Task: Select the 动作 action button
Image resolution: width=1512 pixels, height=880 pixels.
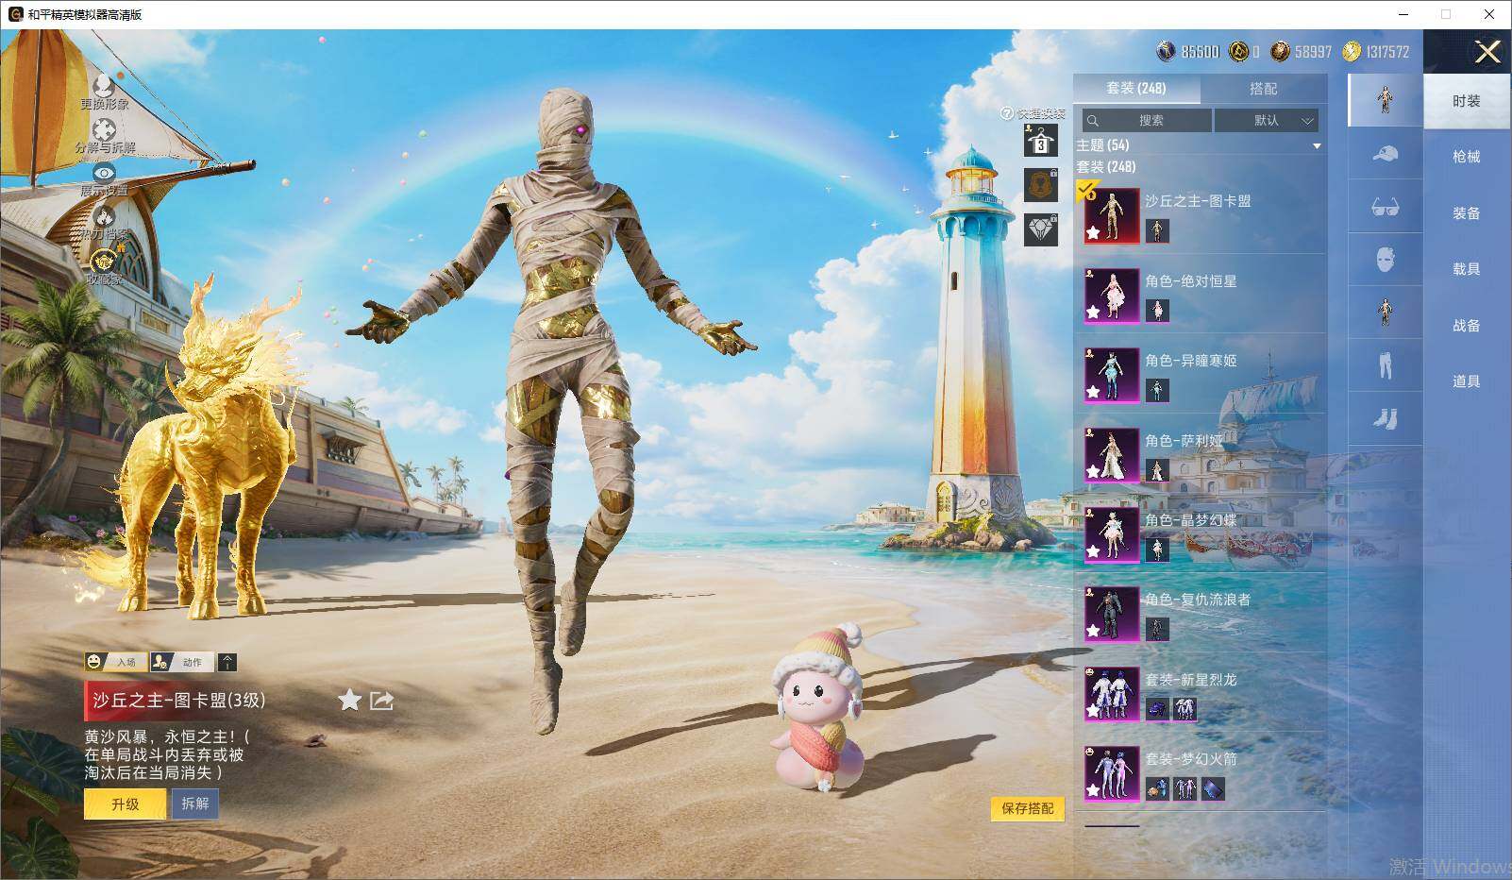Action: coord(181,662)
